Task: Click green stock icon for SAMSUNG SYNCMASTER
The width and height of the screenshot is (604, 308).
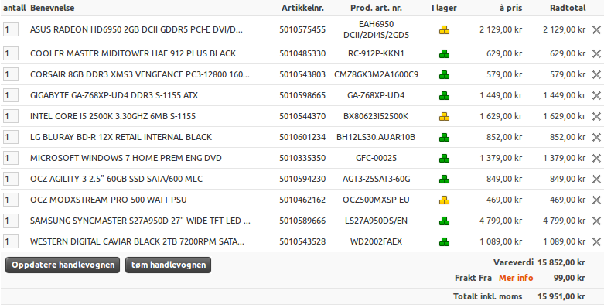Action: tap(444, 221)
